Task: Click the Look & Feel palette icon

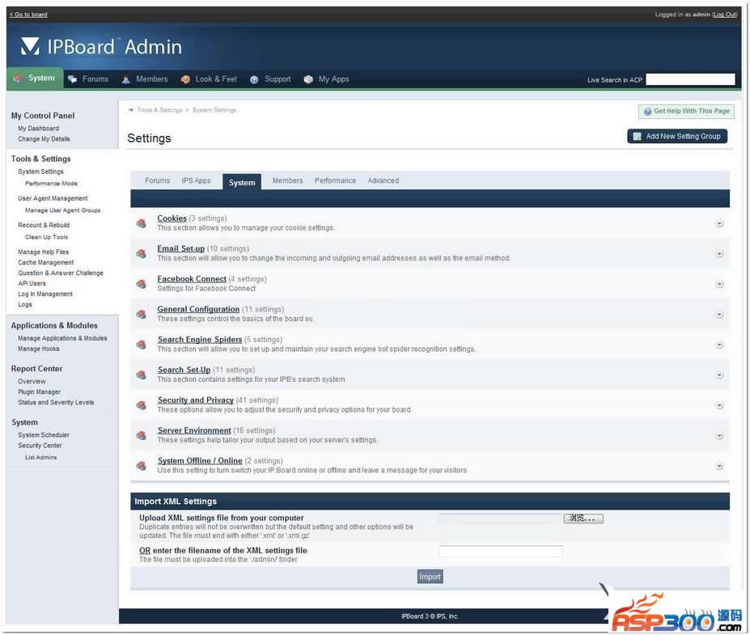Action: (185, 79)
